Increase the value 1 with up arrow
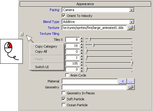Screen dimensions: 153x111 tap(82, 56)
